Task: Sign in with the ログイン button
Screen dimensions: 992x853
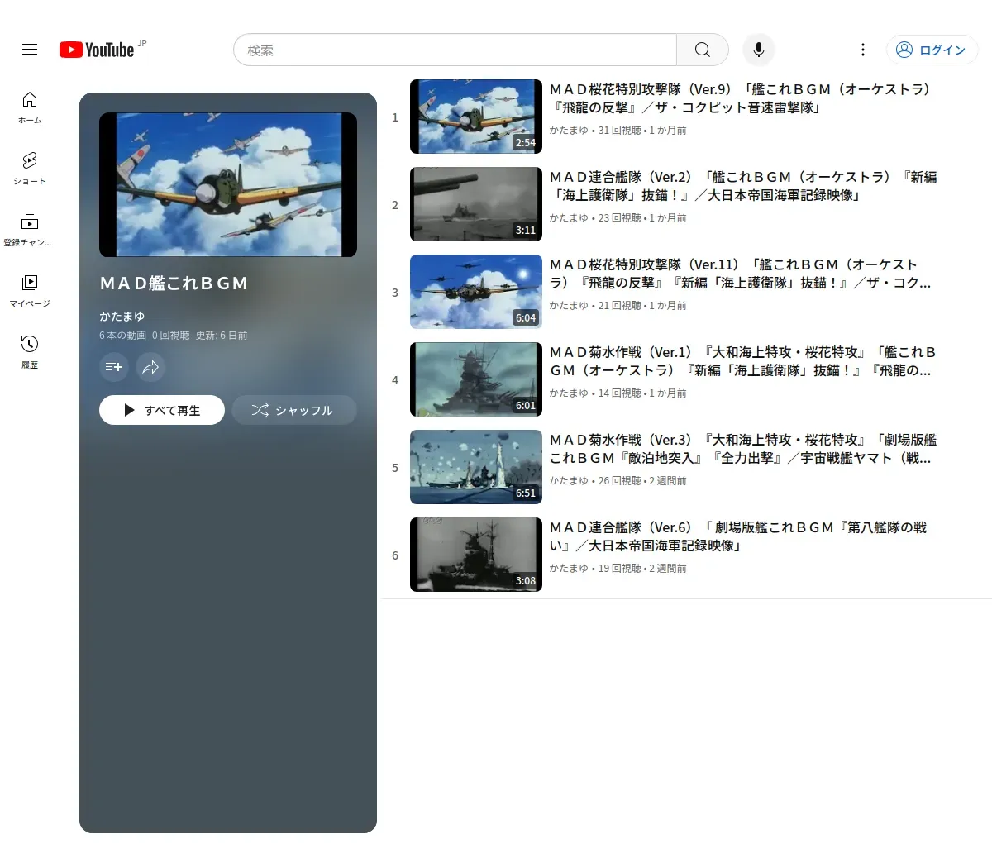Action: point(932,50)
